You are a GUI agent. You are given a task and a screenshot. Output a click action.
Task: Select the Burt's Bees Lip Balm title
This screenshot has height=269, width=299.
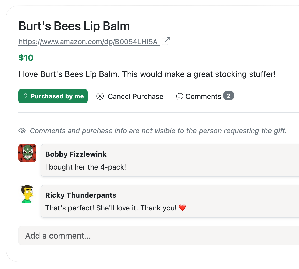coord(74,26)
